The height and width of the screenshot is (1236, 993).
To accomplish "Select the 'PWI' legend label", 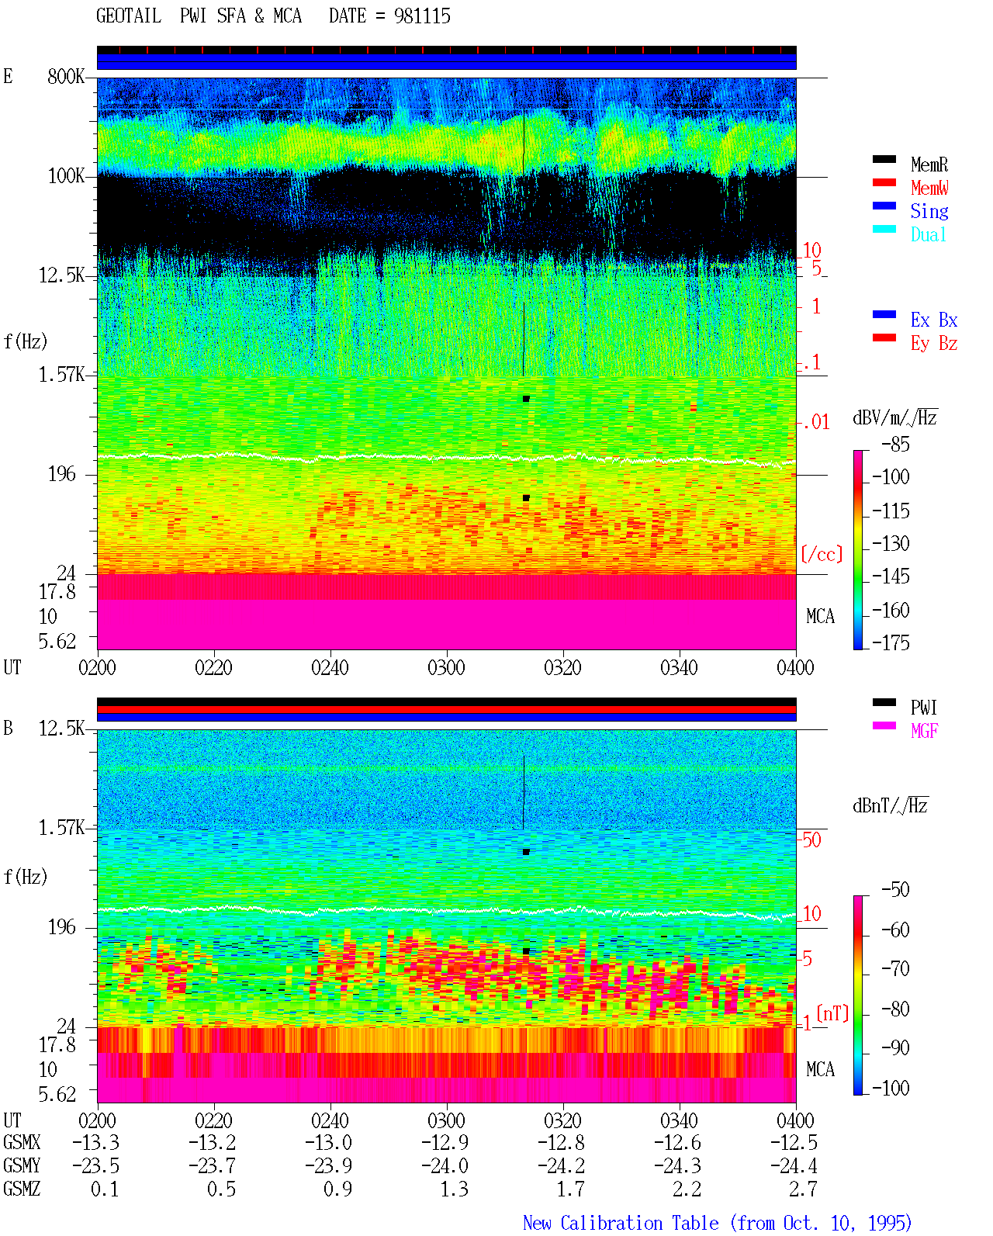I will tap(924, 708).
